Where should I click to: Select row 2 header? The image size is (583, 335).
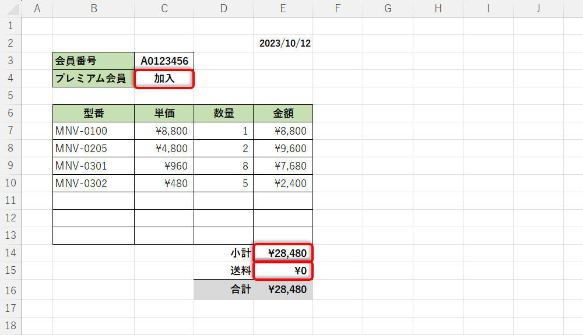tap(10, 44)
